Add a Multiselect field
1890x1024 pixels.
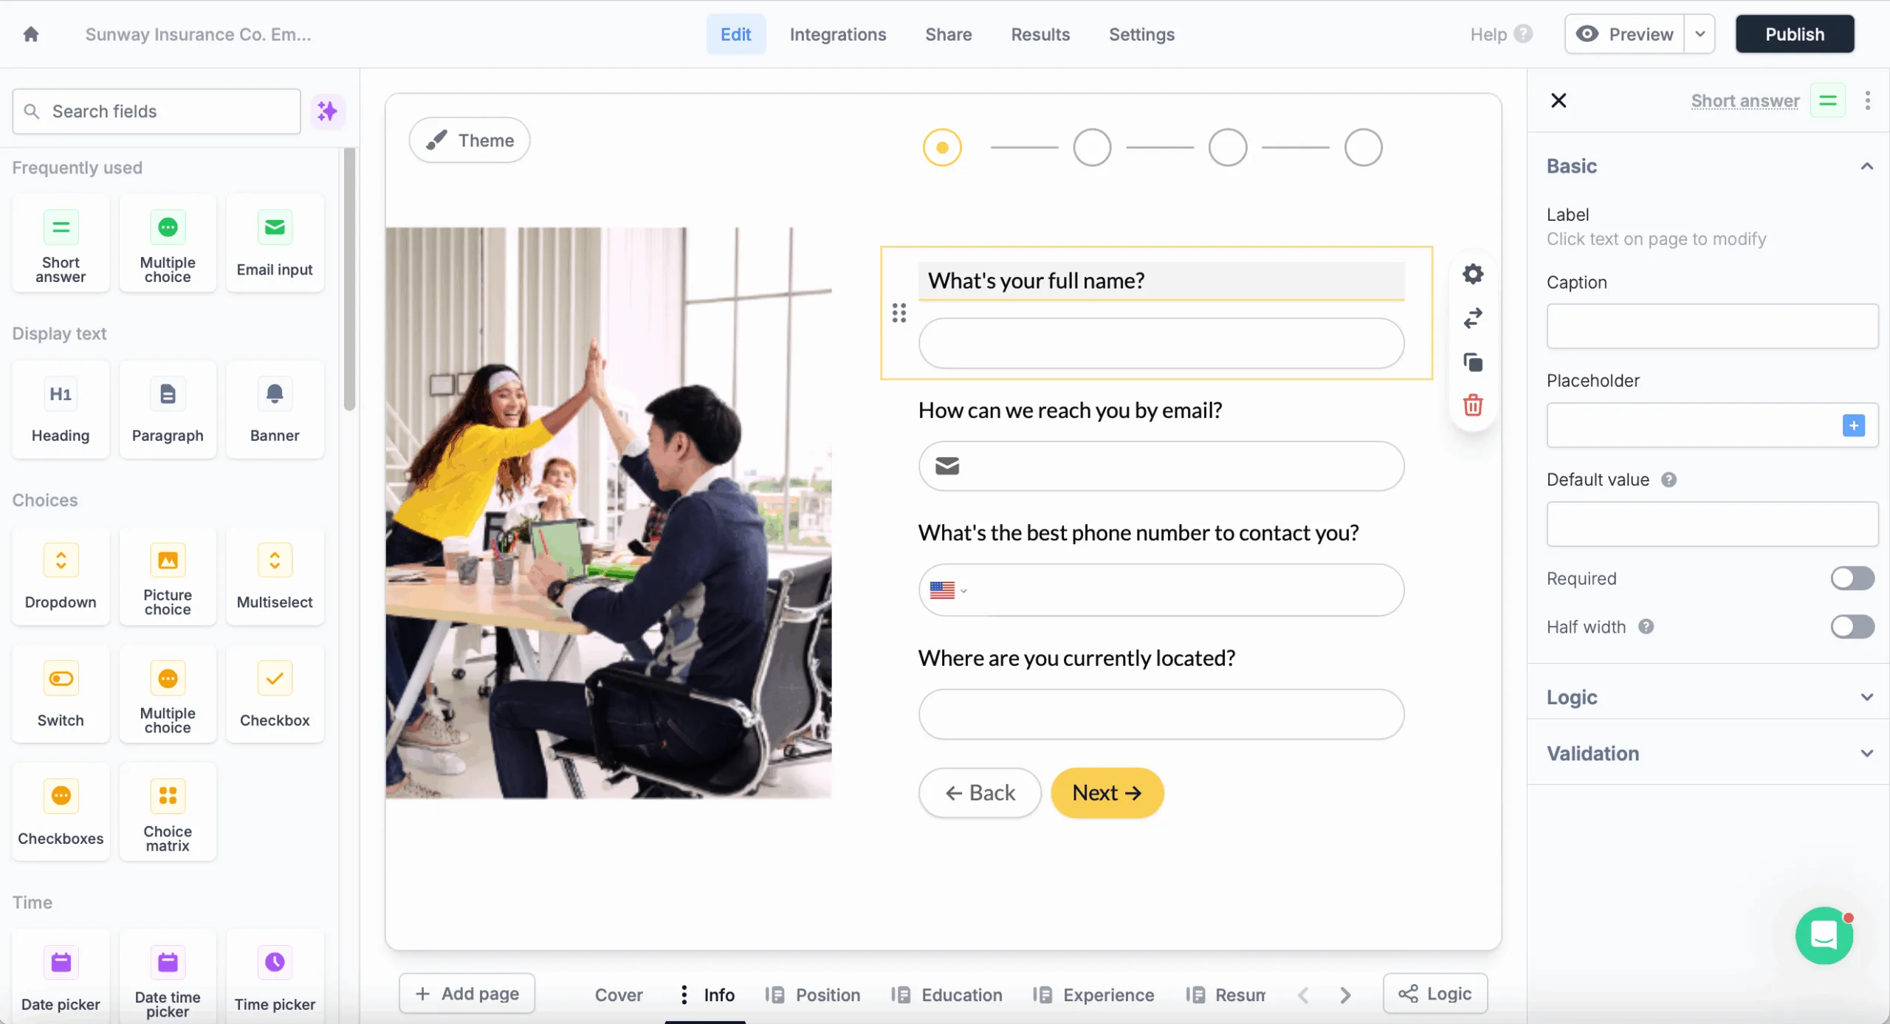[x=275, y=577]
